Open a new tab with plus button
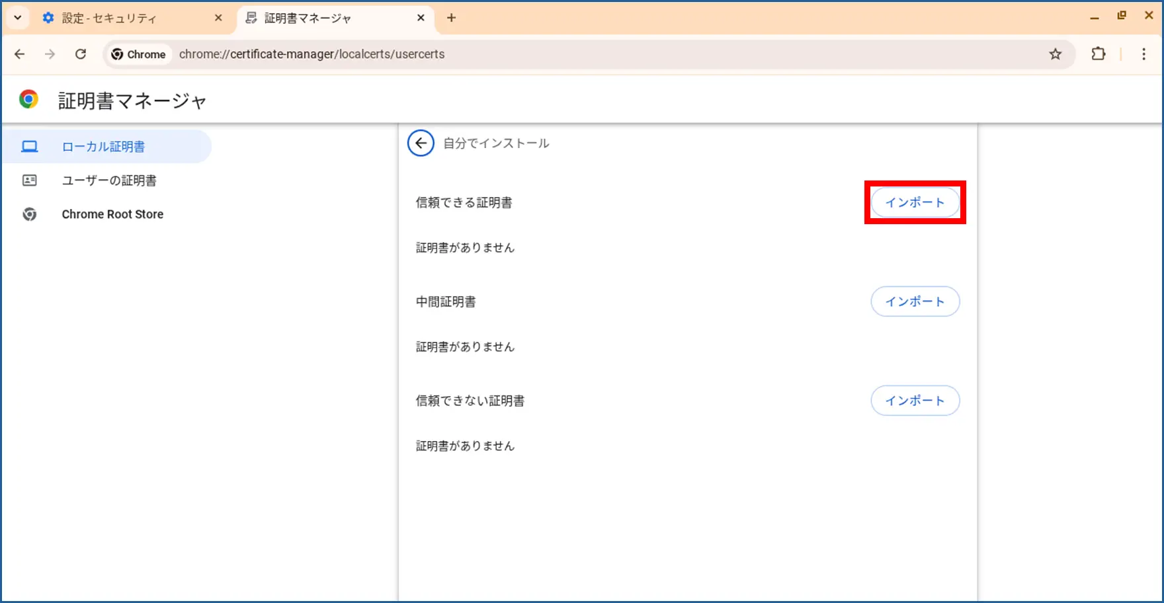Image resolution: width=1164 pixels, height=603 pixels. [x=451, y=18]
